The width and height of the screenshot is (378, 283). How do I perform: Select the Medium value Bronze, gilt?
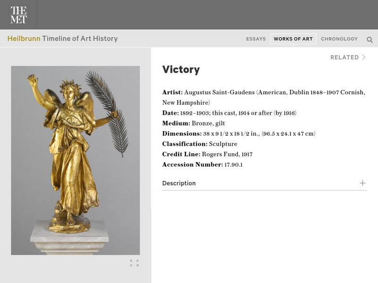click(208, 124)
